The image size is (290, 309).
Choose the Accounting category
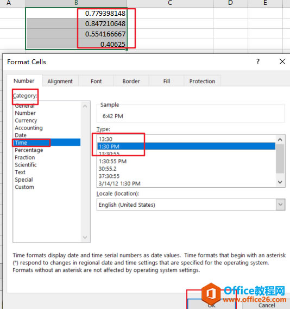tap(47, 128)
